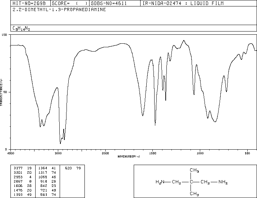Click the 3000 wavenumber axis label
Screen dimensions: 257x198
[x=58, y=153]
